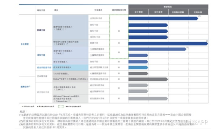224x134 pixels.
Task: Click the 蜻蜓眼 full-length progress bar
Action: pos(168,44)
